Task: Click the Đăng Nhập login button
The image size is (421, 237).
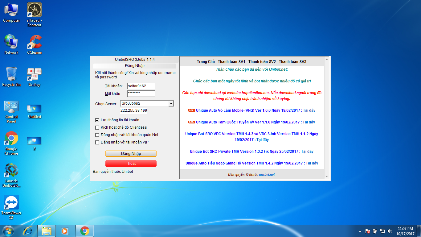Action: coord(131,153)
